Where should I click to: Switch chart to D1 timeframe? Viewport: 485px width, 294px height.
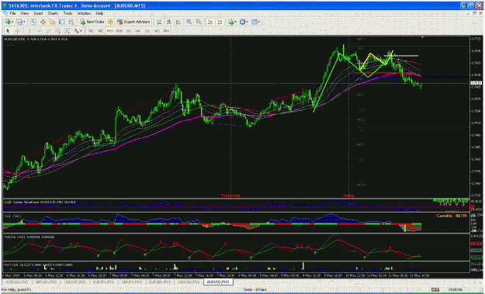147,31
